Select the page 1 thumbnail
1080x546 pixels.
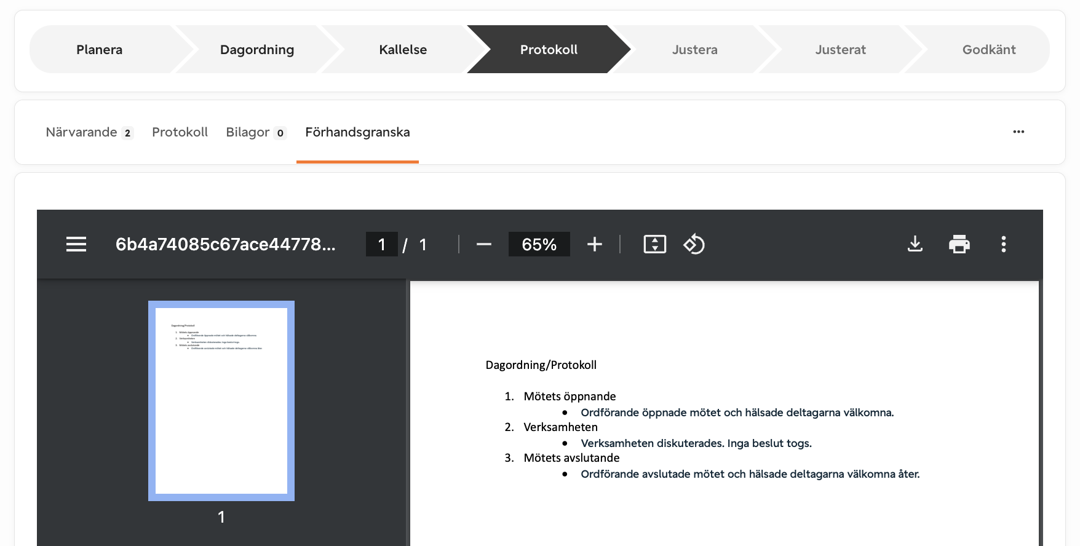(221, 401)
